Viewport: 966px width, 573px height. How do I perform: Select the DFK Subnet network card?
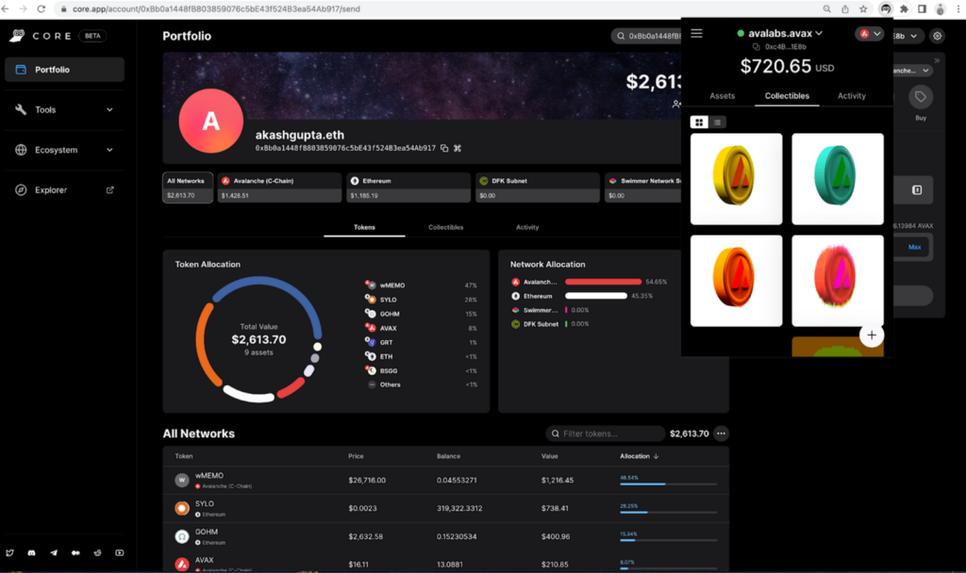click(x=537, y=188)
